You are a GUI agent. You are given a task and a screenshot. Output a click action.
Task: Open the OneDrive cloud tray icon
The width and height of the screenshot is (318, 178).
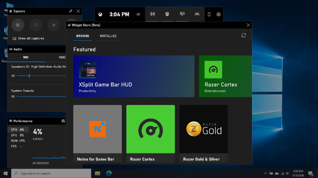pos(277,174)
